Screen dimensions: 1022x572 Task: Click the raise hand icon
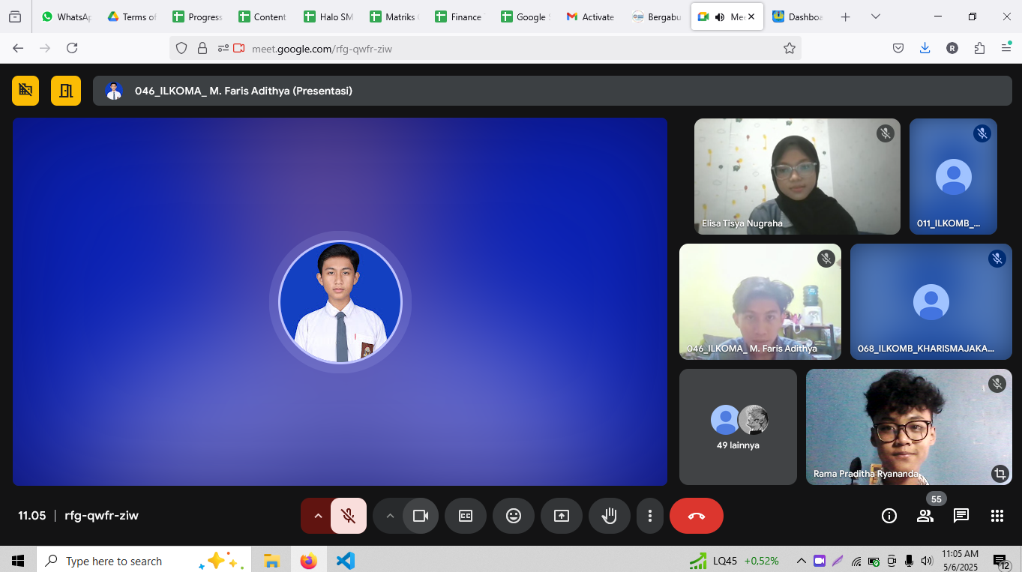[609, 516]
